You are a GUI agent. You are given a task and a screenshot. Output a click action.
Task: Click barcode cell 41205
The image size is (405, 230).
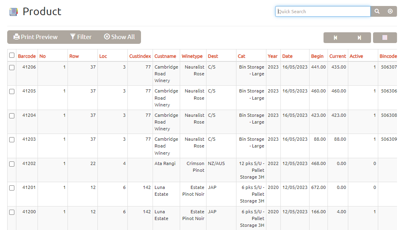tap(29, 91)
